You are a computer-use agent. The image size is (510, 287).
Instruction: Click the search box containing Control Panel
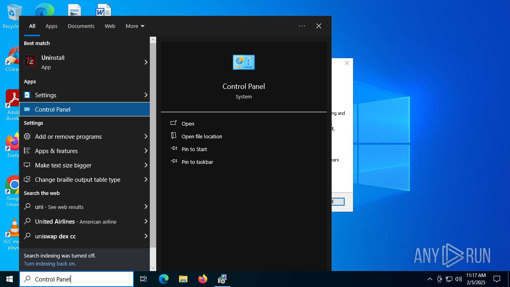[76, 279]
